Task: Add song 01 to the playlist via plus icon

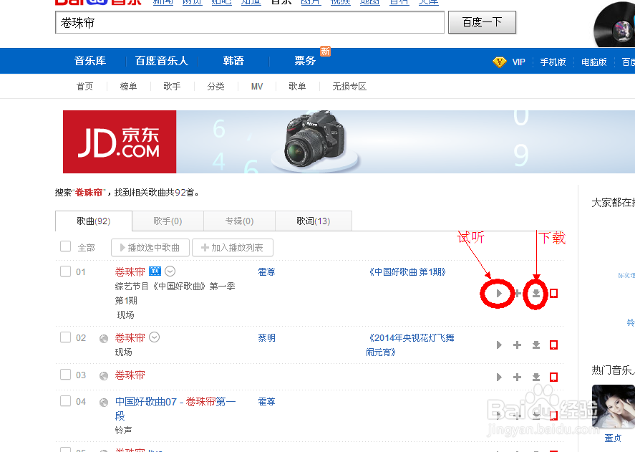Action: coord(518,293)
